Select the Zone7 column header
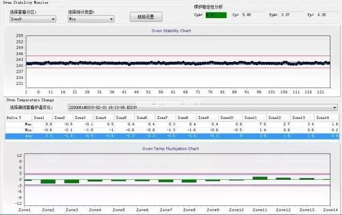Viewport: 342px width, 215px height. click(x=165, y=117)
